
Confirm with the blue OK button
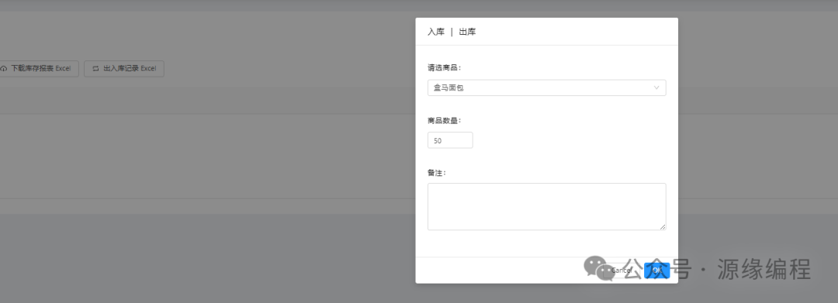pos(657,270)
